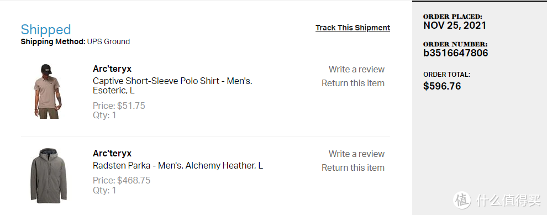Image resolution: width=547 pixels, height=215 pixels.
Task: Click the Arc'teryx brand name above the polo shirt
Action: point(112,69)
